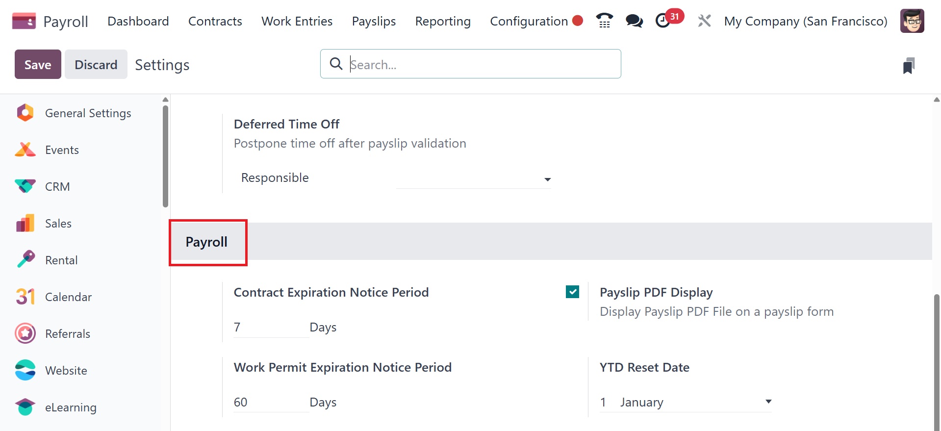Open the Reporting menu
This screenshot has height=431, width=941.
pos(443,21)
